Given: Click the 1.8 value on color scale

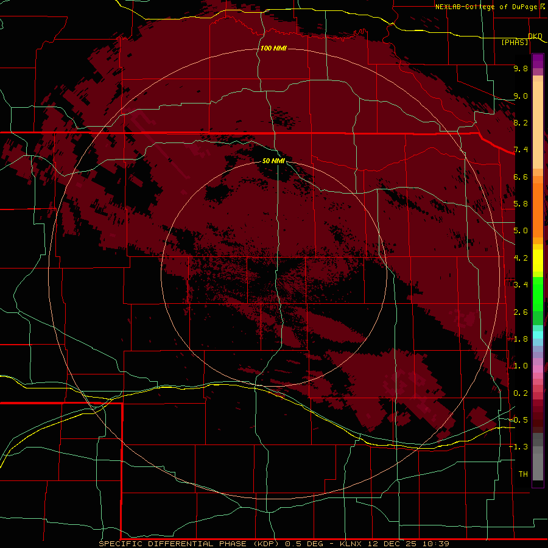Looking at the screenshot, I should pyautogui.click(x=521, y=339).
